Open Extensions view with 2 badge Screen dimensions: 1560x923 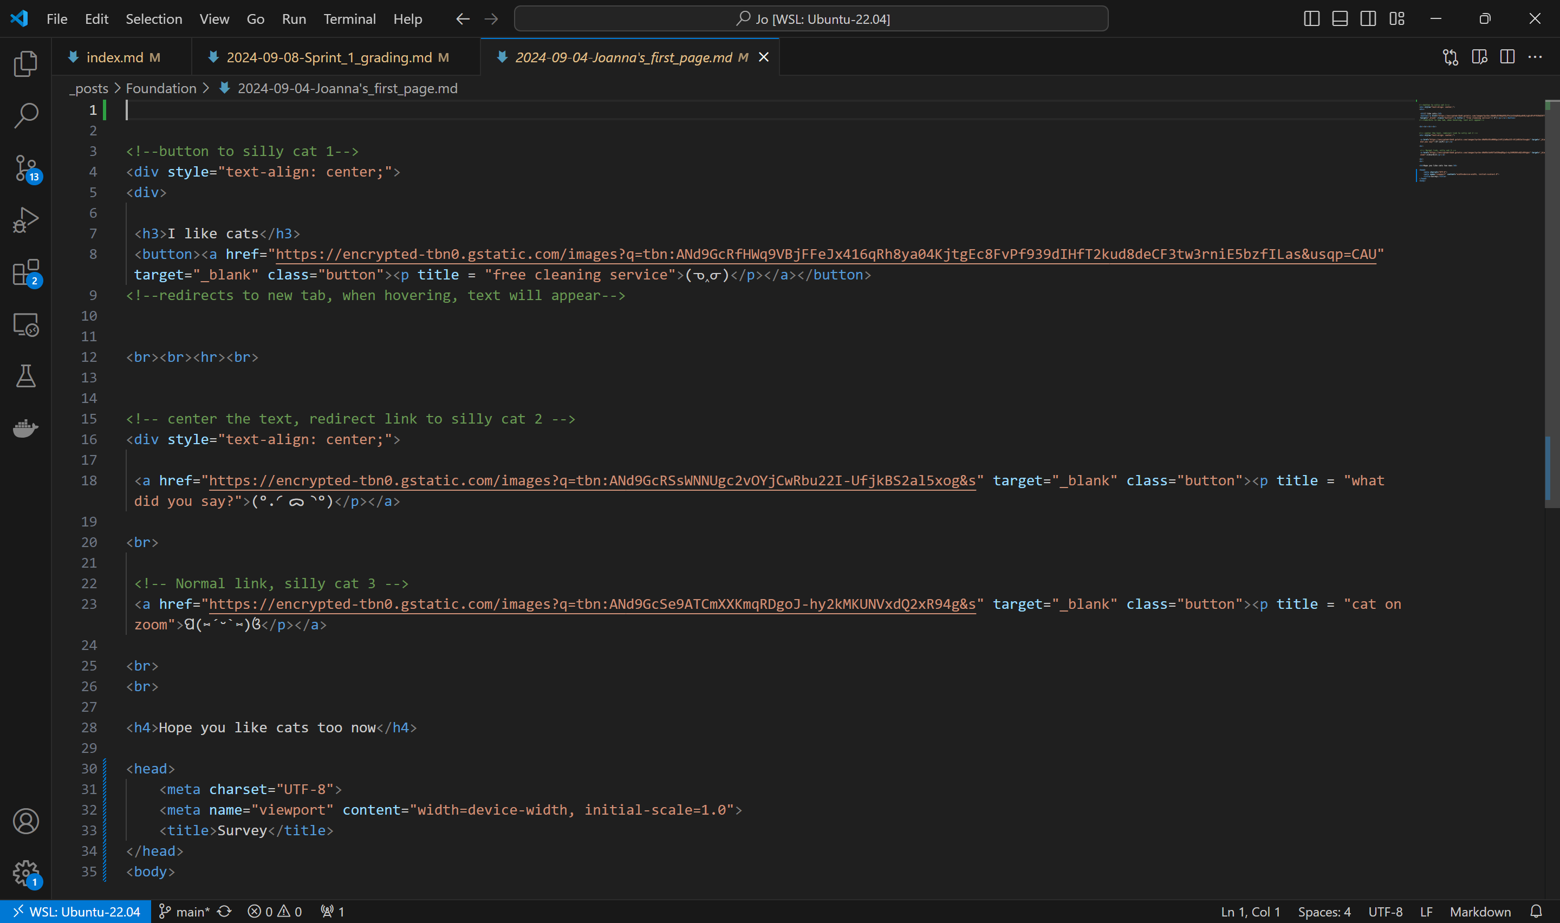pos(25,272)
